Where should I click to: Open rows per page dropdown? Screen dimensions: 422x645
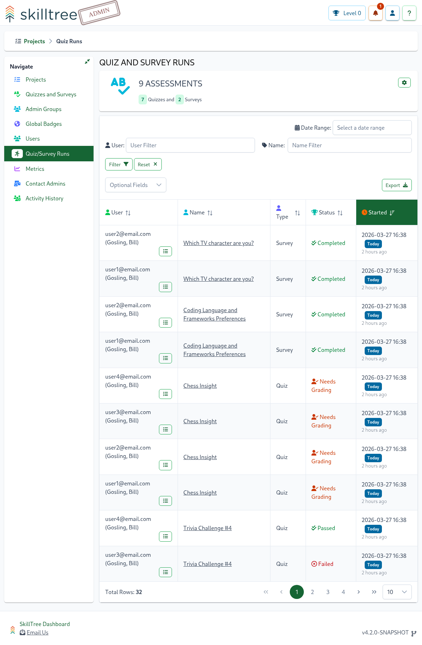click(397, 592)
